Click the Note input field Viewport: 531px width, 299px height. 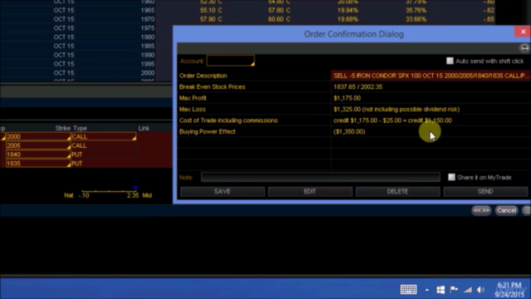(x=320, y=177)
